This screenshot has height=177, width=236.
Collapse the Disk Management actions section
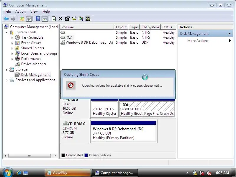[x=230, y=34]
